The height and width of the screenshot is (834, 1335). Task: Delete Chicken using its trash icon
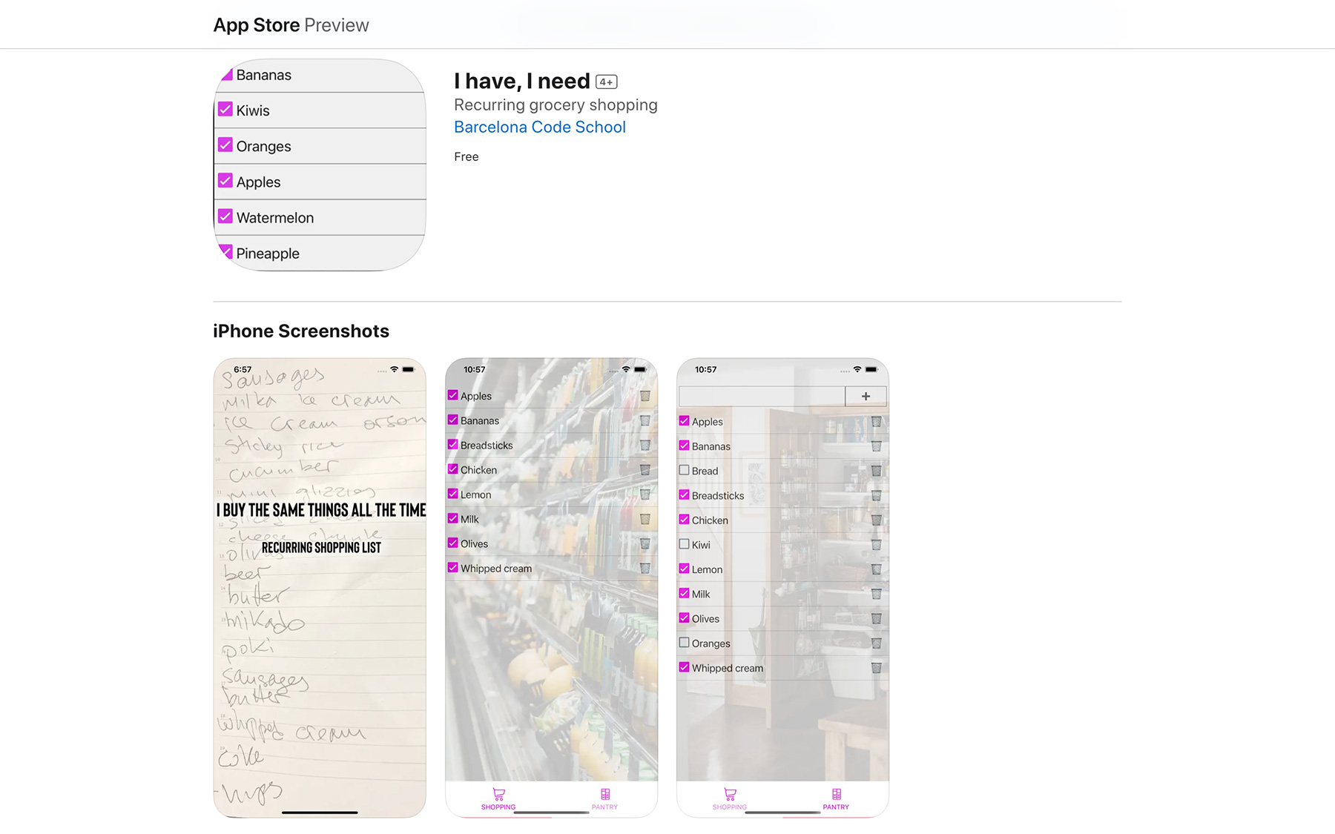click(645, 469)
